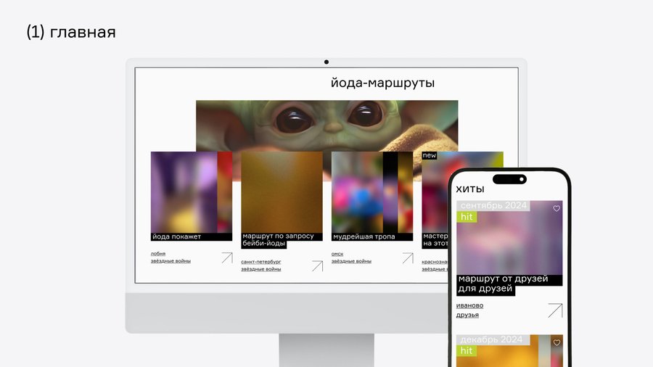Click the санкт-петербург link
The width and height of the screenshot is (653, 367).
tap(261, 262)
